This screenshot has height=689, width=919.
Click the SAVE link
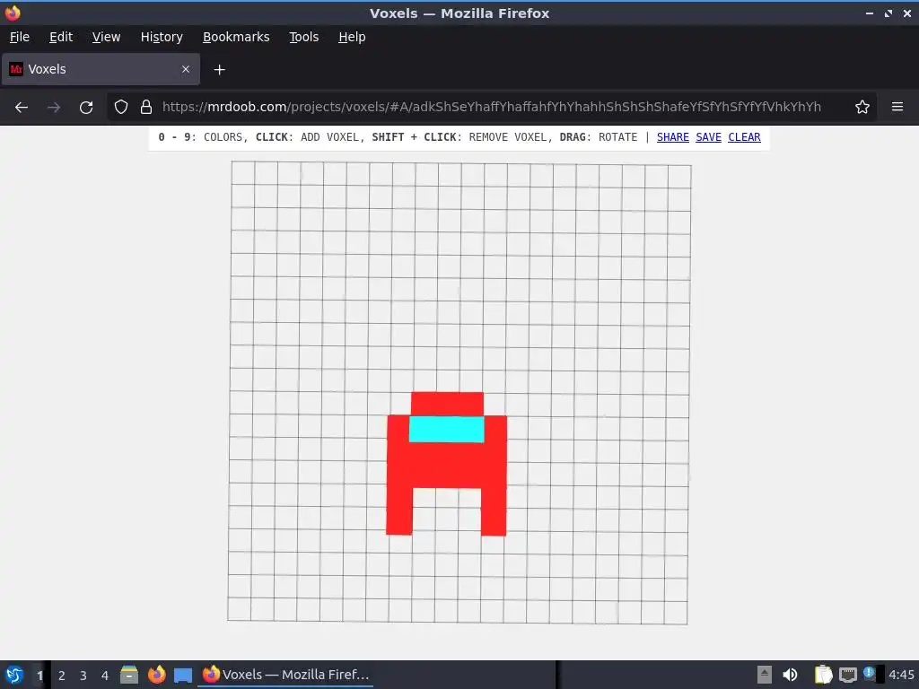(709, 137)
